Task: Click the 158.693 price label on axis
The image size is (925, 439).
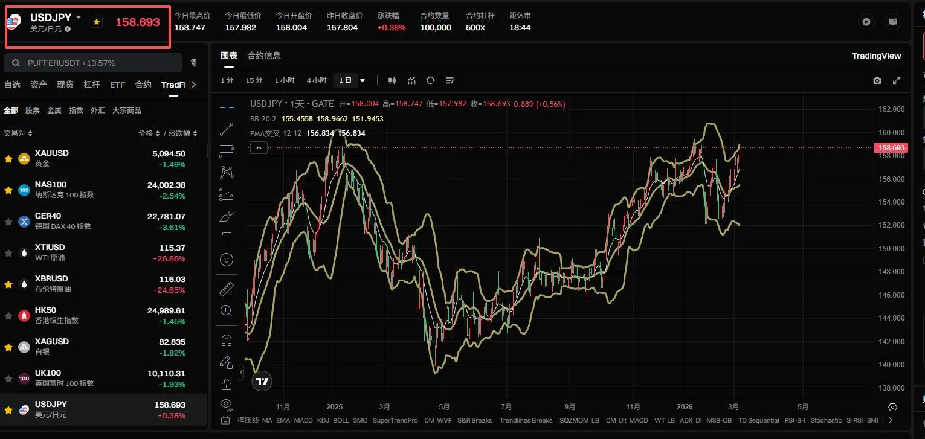Action: pyautogui.click(x=891, y=147)
